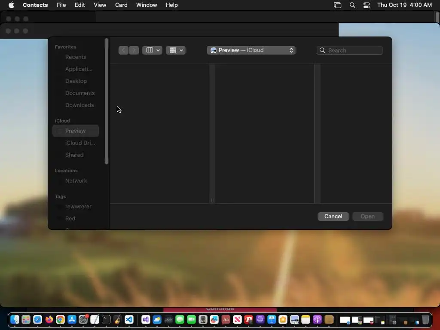Click the first column divider handle
This screenshot has height=330, width=440.
pyautogui.click(x=212, y=200)
